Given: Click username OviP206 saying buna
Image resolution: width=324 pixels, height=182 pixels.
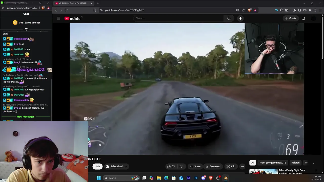Looking at the screenshot, I should (19, 49).
